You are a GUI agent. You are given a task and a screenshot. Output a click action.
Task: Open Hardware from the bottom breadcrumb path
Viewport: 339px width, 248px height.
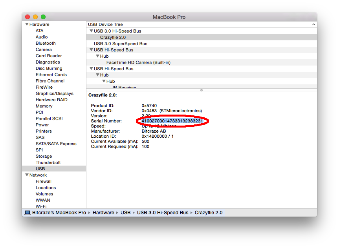click(103, 212)
